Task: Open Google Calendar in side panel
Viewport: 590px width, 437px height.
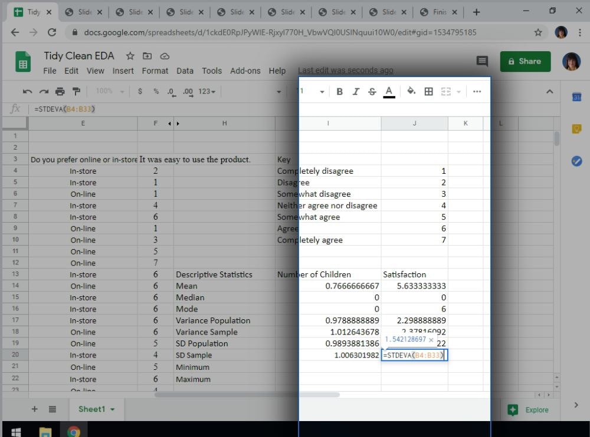Action: click(x=577, y=97)
